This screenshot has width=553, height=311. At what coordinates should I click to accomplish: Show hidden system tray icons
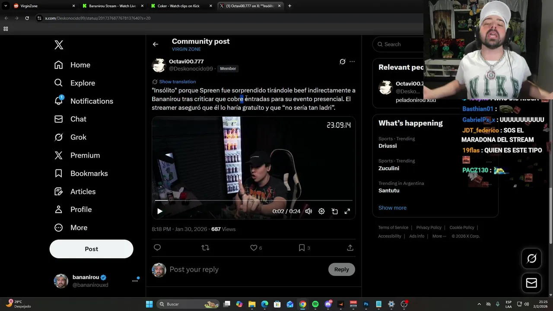(479, 304)
